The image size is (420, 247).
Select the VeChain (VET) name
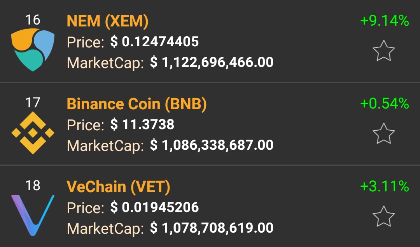(119, 187)
